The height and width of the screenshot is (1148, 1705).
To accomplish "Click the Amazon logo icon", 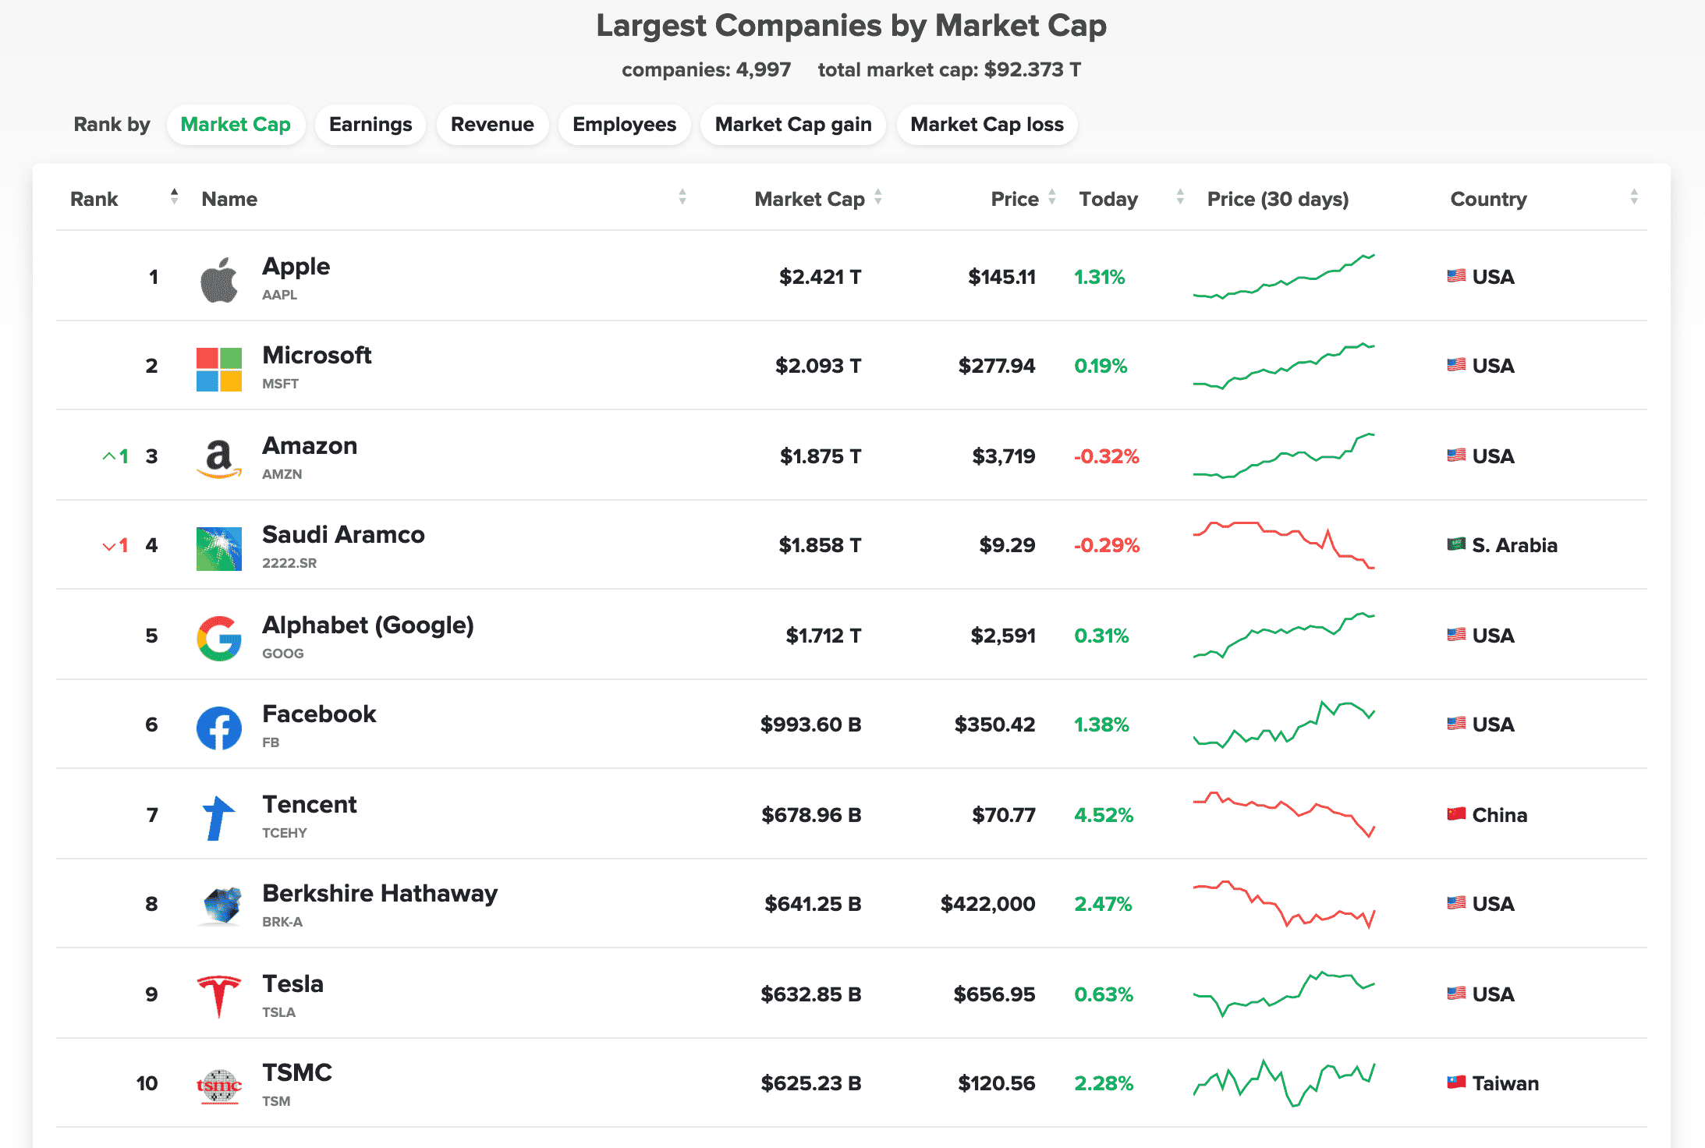I will [x=218, y=459].
